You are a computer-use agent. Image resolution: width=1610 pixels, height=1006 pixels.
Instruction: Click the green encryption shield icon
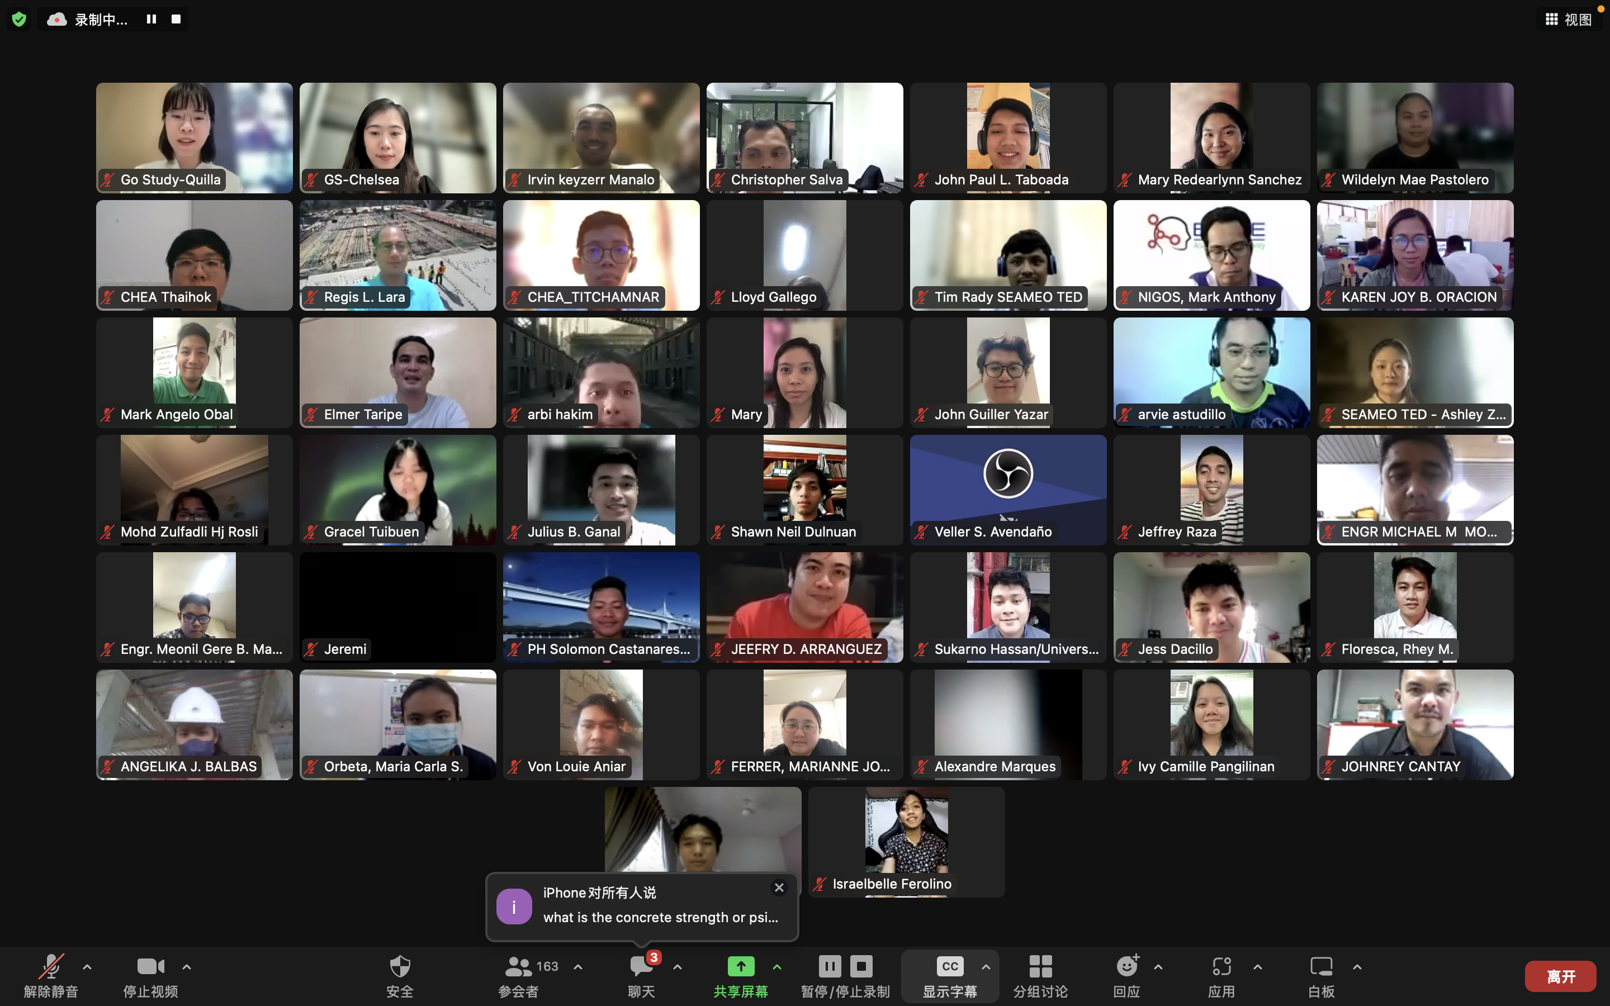click(x=20, y=20)
